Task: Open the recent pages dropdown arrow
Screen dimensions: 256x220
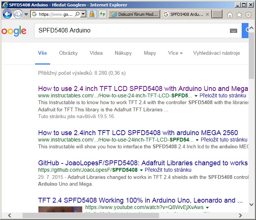Action: pyautogui.click(x=26, y=14)
